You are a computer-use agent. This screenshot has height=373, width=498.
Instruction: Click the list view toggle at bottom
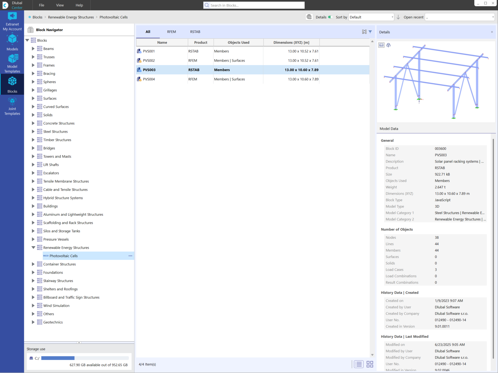358,364
